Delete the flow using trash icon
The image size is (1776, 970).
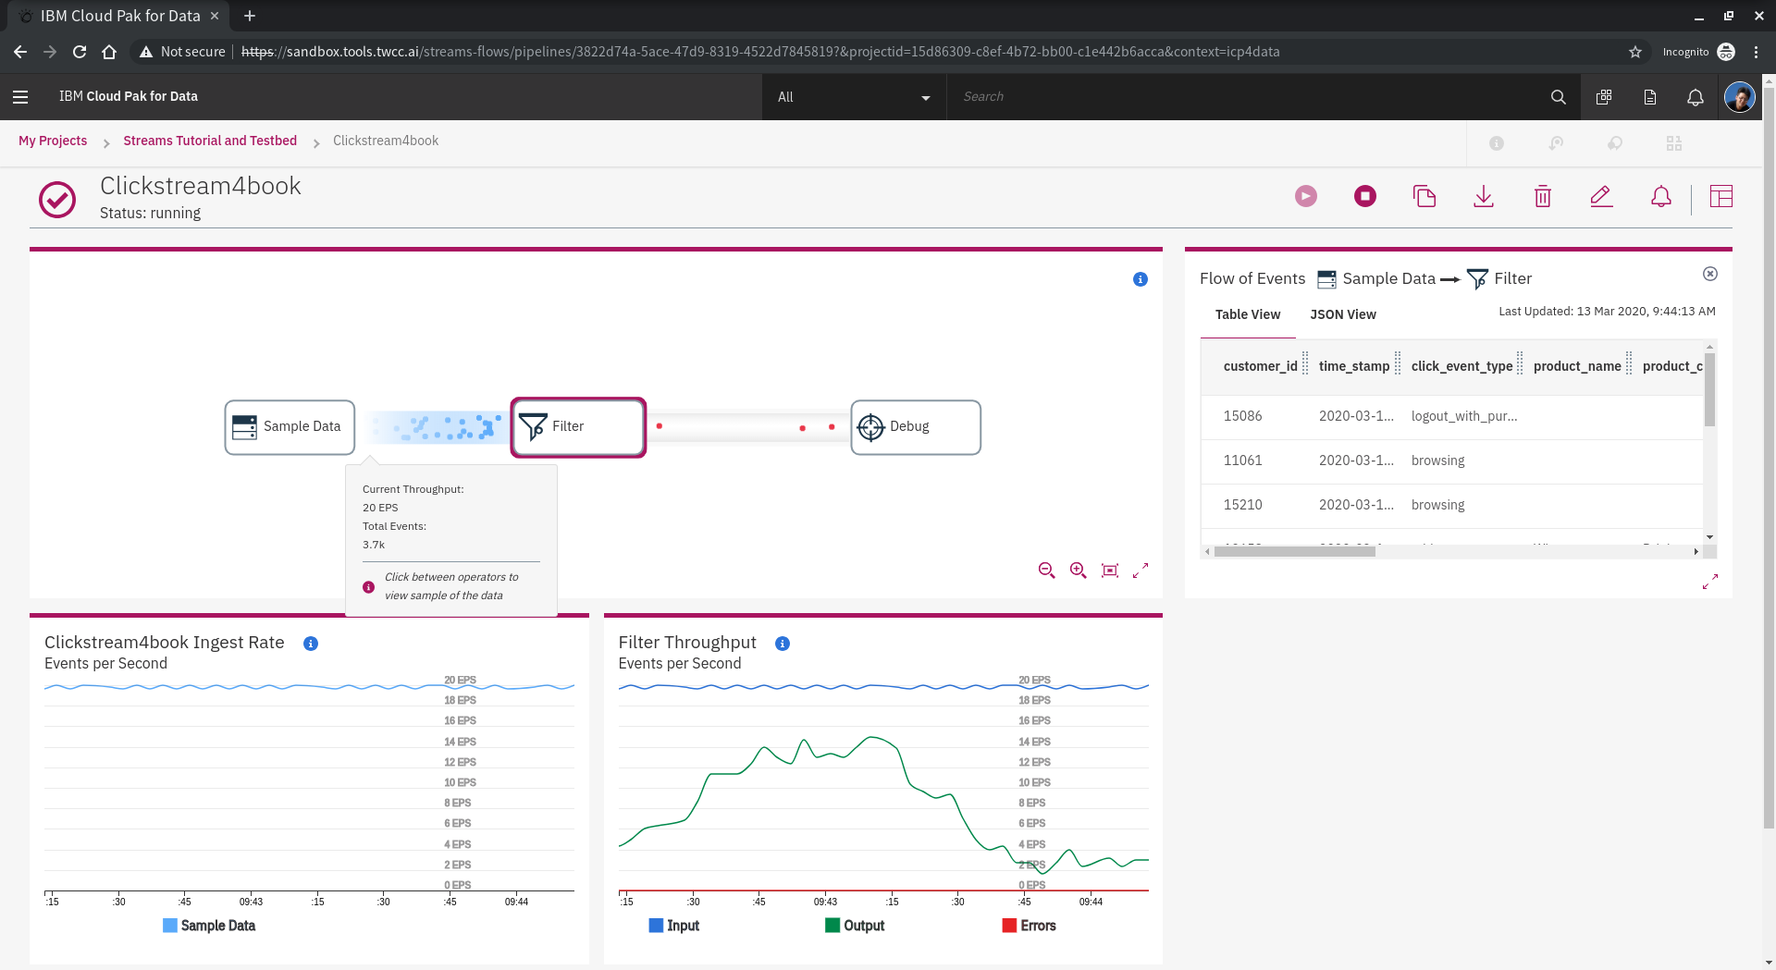pyautogui.click(x=1542, y=196)
